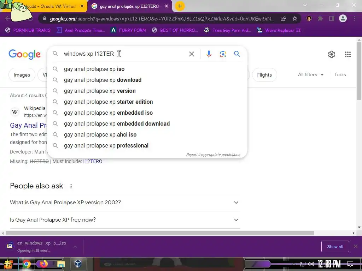362x271 pixels.
Task: Open the All filters dropdown
Action: 311,75
